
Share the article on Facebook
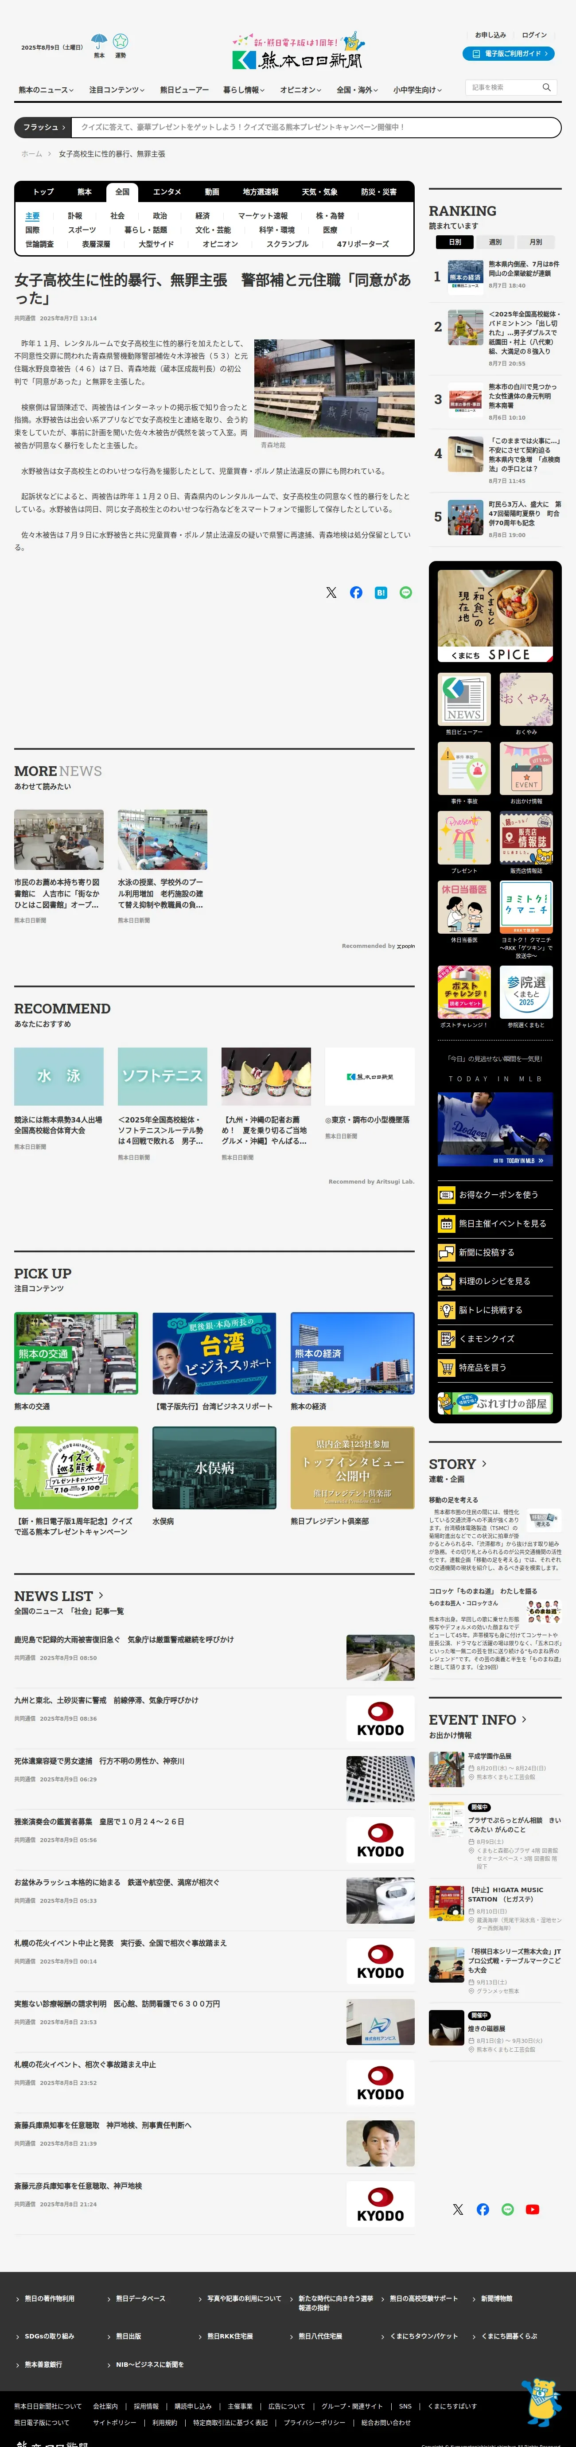(355, 593)
